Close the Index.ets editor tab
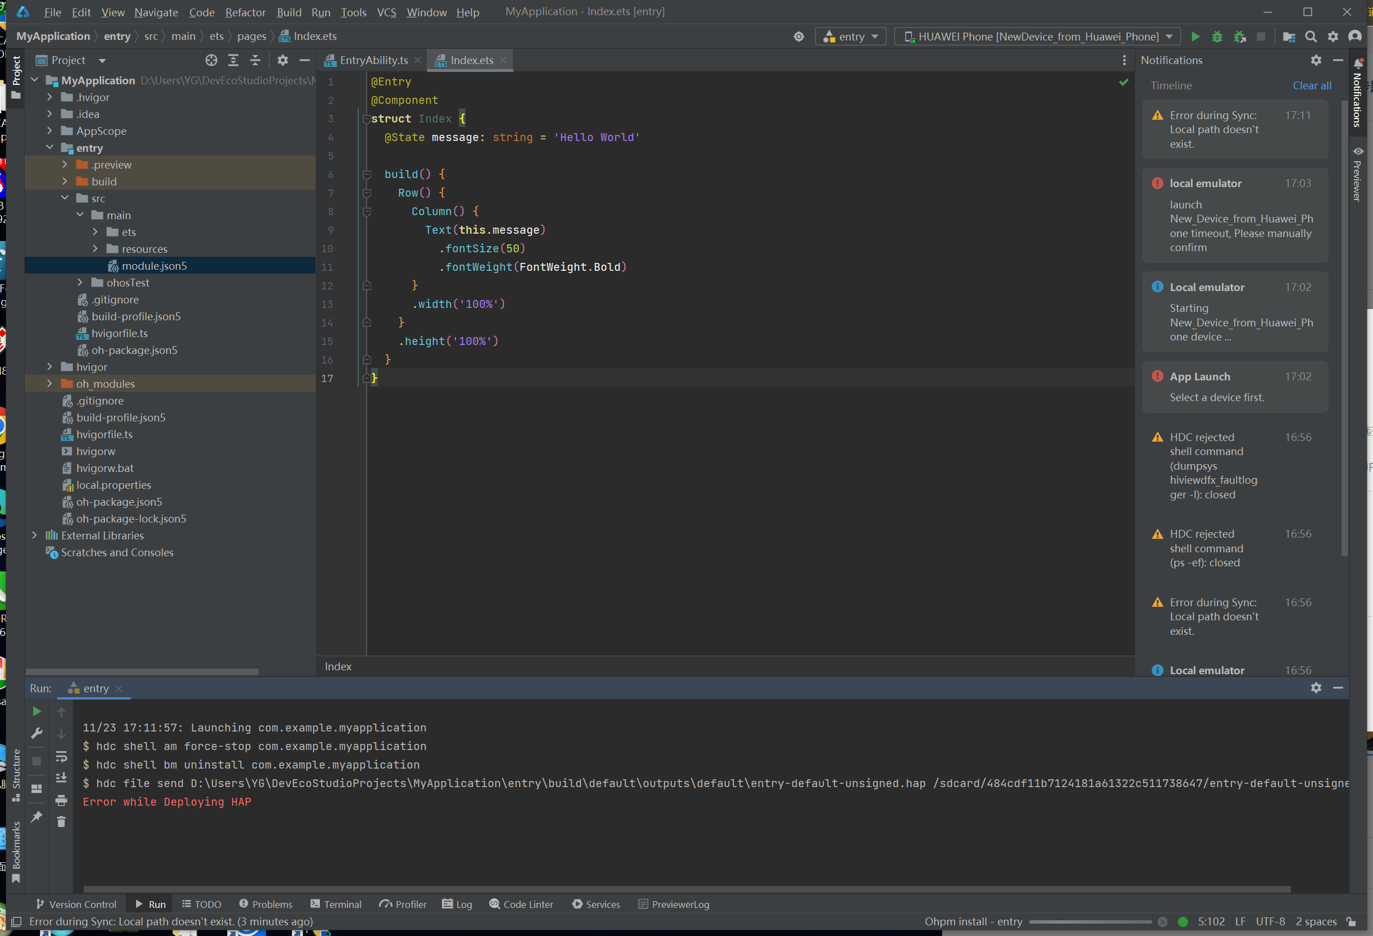1373x936 pixels. click(503, 60)
